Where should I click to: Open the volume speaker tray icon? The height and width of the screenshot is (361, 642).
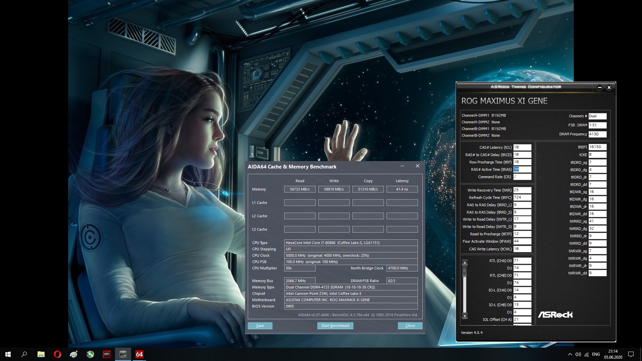(x=578, y=354)
